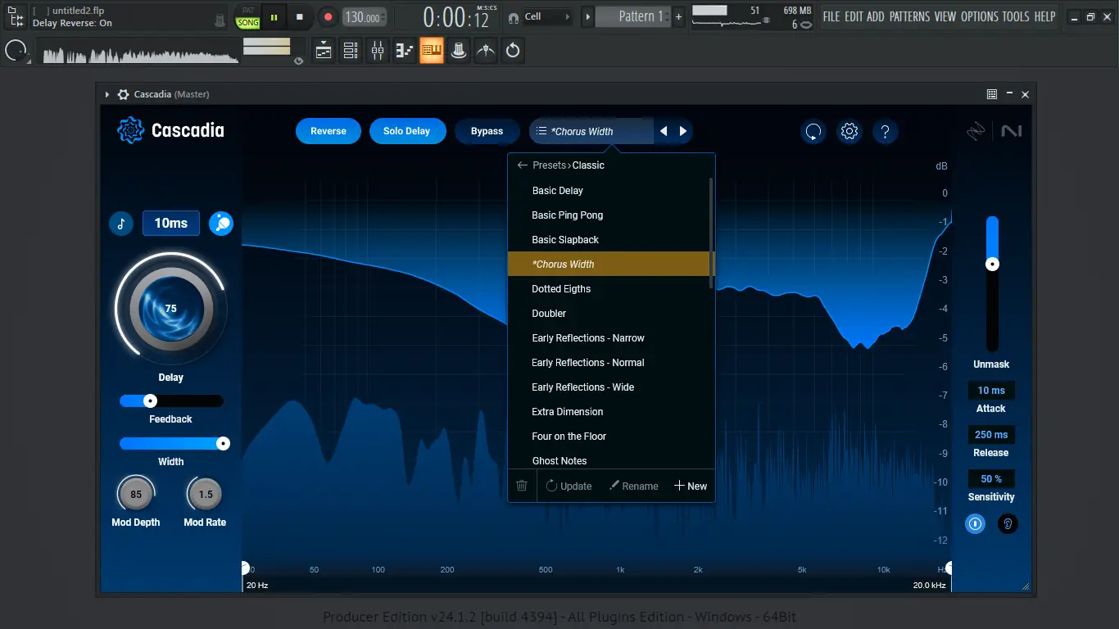
Task: Stop playback with the stop button
Action: click(300, 16)
